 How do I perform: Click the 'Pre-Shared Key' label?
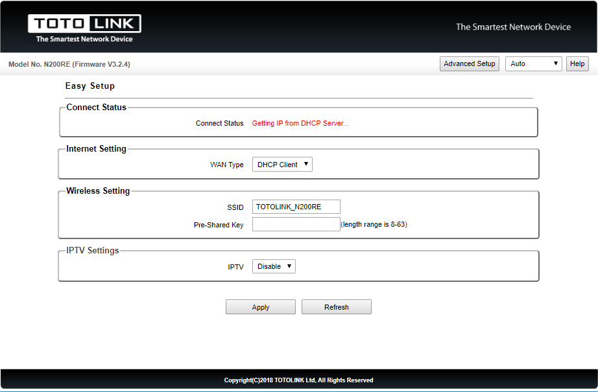(219, 225)
